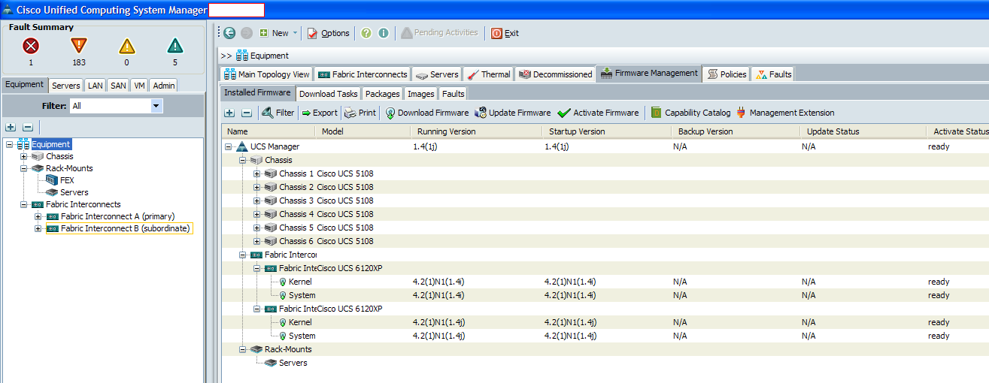Open Capability Catalog from the toolbar
The height and width of the screenshot is (383, 989).
(690, 113)
